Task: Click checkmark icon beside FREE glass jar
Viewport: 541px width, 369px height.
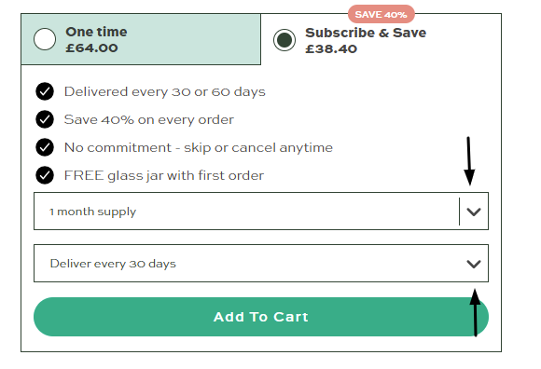Action: [x=45, y=175]
